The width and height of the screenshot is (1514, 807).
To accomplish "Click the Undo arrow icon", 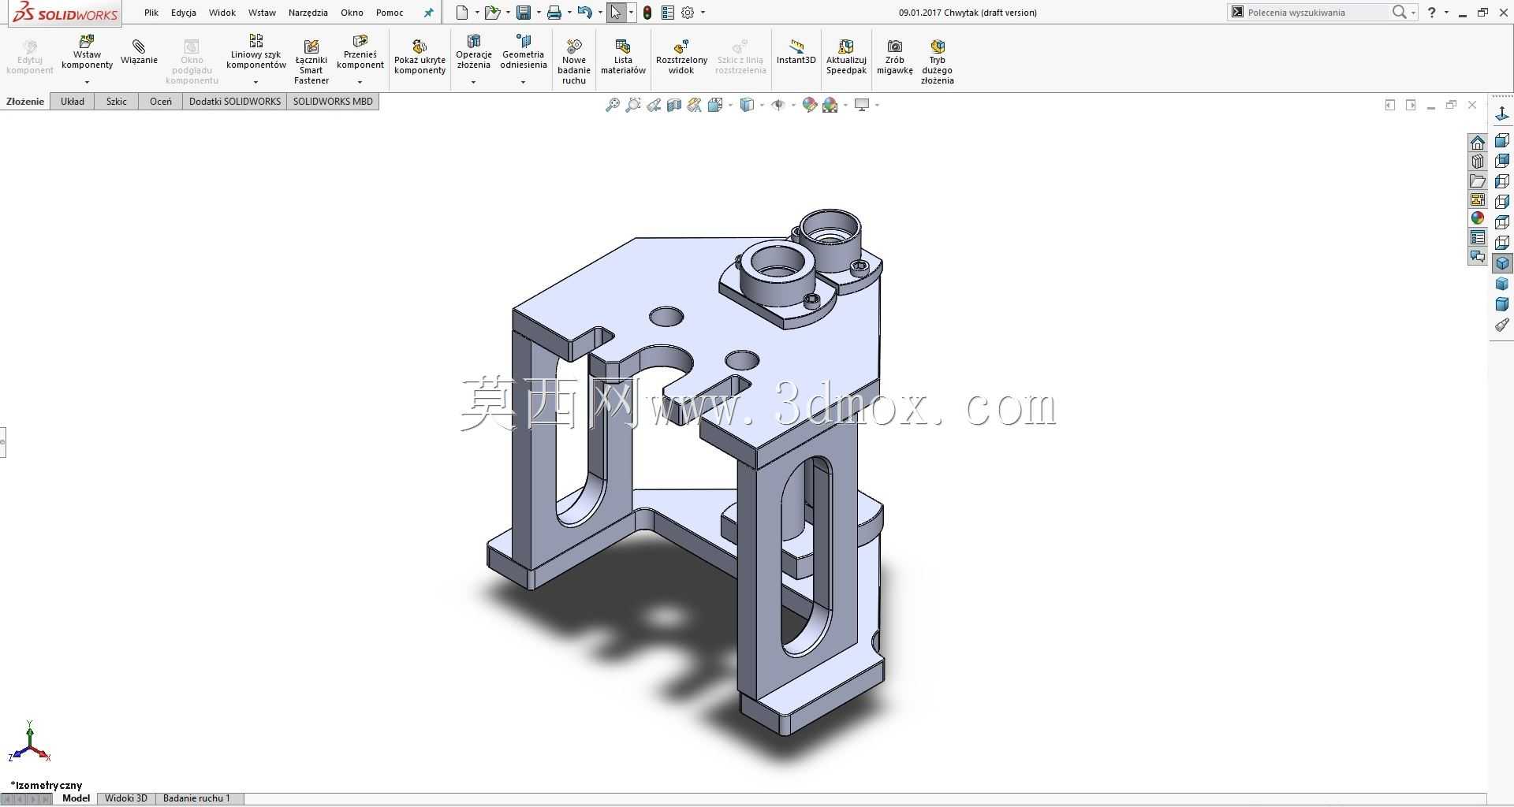I will pyautogui.click(x=584, y=13).
